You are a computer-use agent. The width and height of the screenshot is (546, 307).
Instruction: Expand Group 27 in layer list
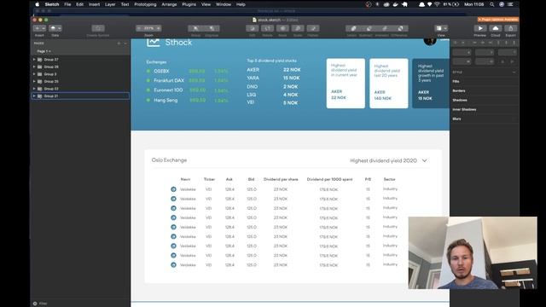click(x=34, y=60)
